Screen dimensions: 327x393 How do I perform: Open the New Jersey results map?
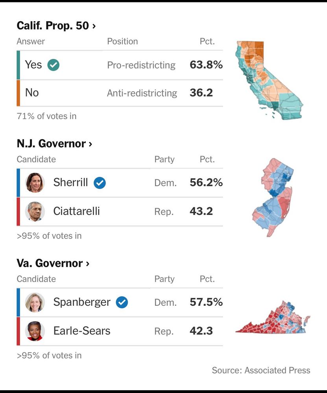click(273, 196)
